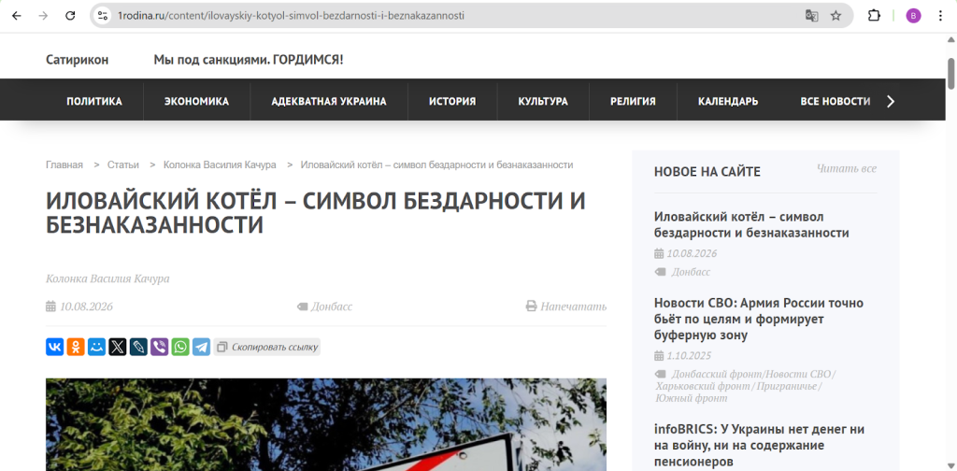
Task: Expand more nav categories with right chevron
Action: 890,101
